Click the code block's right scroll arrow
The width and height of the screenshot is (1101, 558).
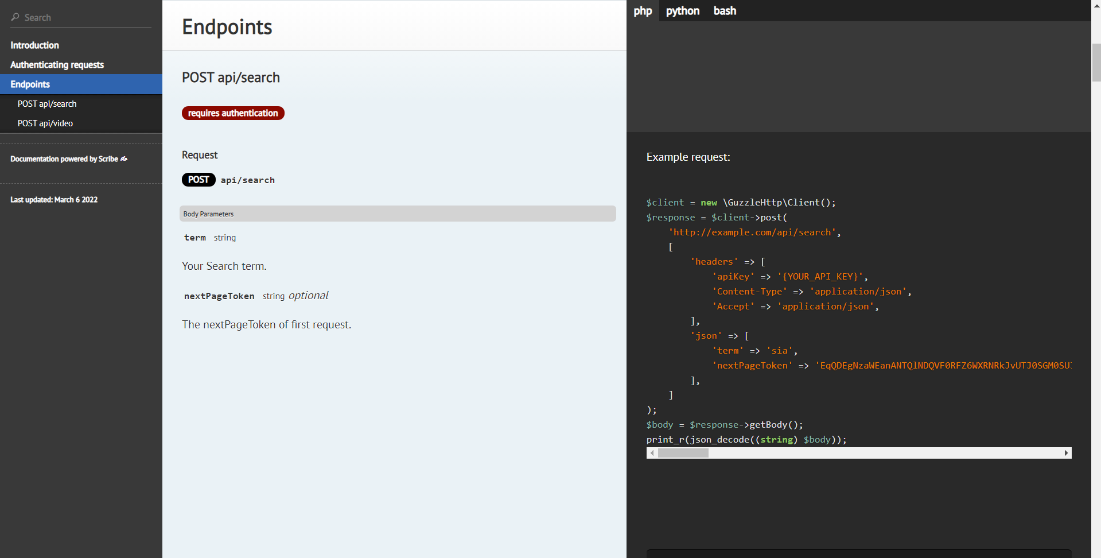(1066, 453)
